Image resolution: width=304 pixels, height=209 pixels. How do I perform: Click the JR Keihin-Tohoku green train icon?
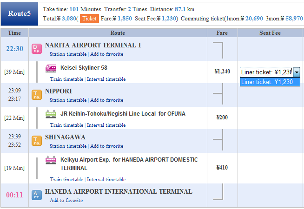(x=51, y=114)
